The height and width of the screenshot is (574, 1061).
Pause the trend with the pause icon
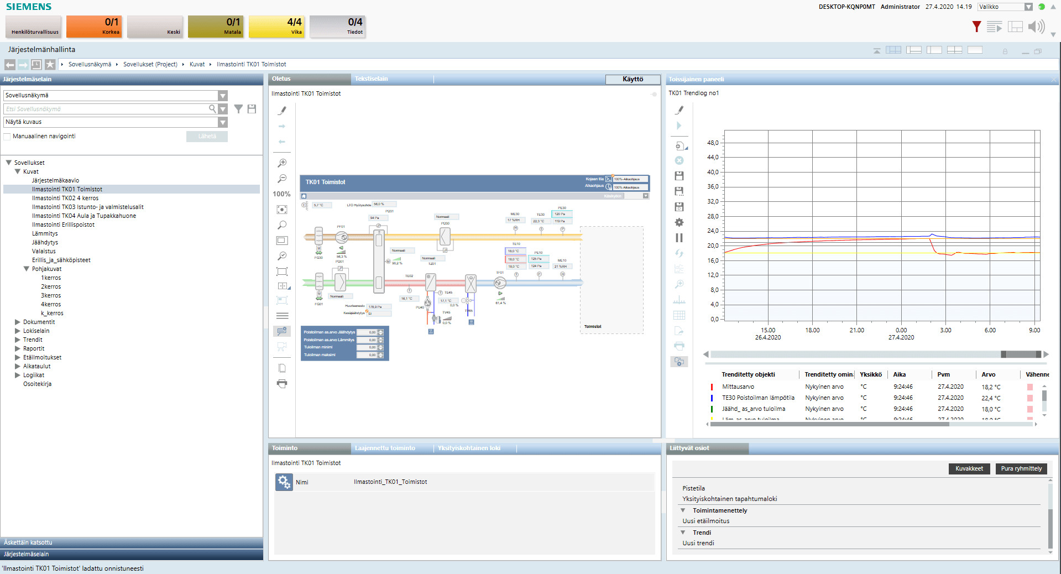[x=679, y=238]
